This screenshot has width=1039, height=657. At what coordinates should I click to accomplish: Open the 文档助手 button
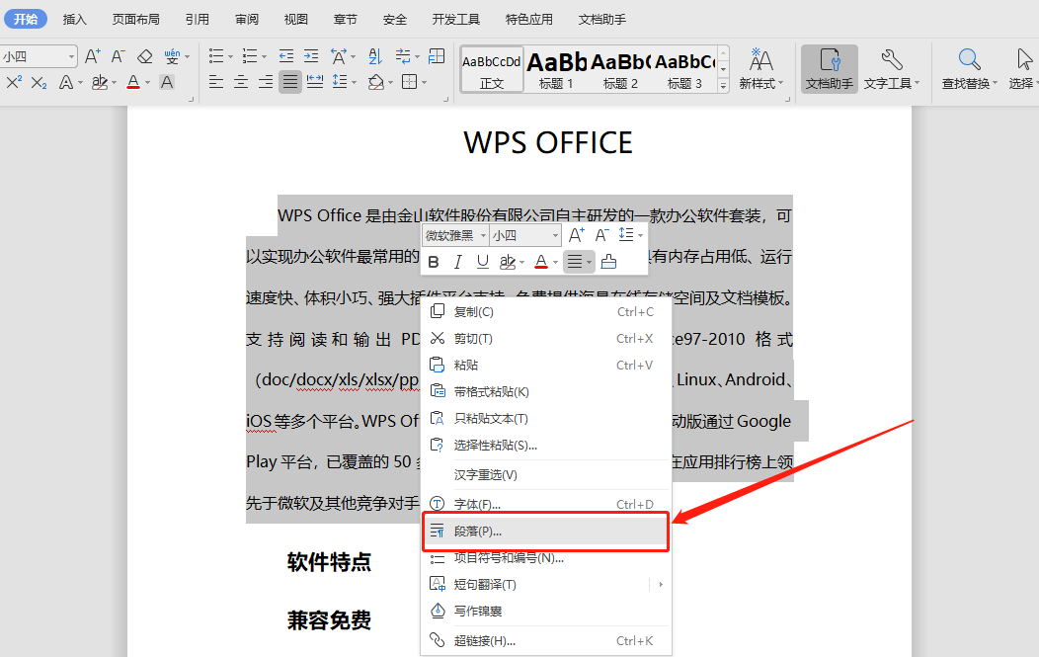click(x=830, y=69)
